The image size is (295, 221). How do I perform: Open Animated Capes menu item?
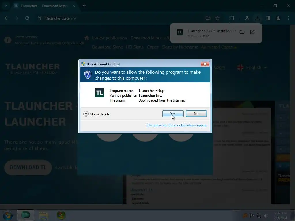[219, 47]
